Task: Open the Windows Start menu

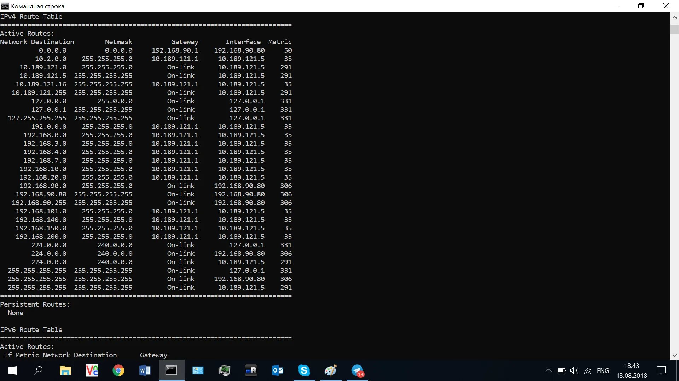Action: (x=12, y=370)
